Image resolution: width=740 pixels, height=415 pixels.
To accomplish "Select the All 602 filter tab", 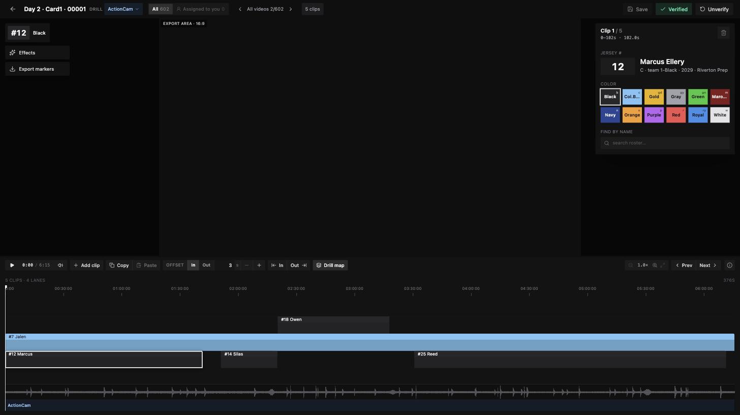I will (161, 9).
